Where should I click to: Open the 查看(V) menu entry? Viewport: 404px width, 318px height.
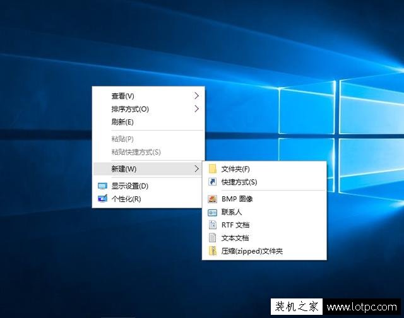[148, 96]
